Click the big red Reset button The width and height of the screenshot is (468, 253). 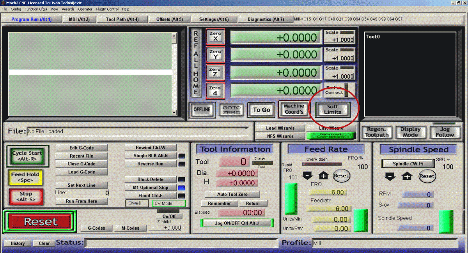41,221
